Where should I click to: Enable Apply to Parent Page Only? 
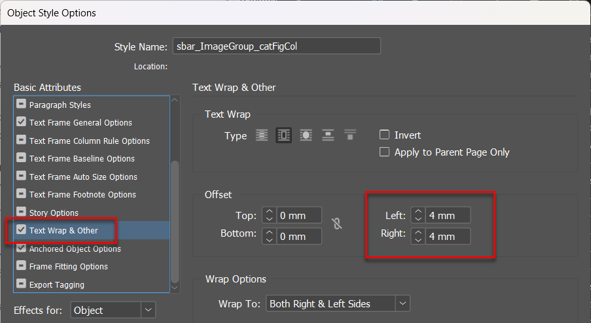384,152
